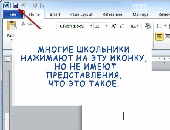
Task: Click the Word application icon in title bar
Action: click(6, 5)
